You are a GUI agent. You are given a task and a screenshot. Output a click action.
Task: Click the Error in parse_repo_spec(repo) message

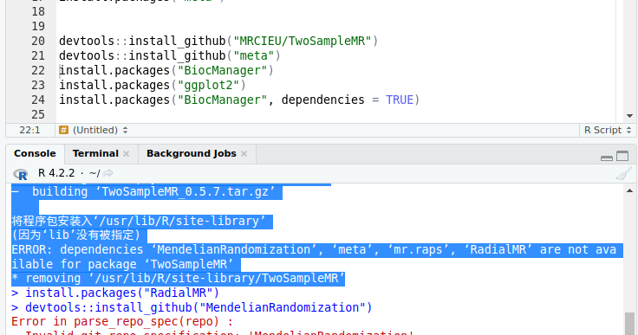(122, 322)
